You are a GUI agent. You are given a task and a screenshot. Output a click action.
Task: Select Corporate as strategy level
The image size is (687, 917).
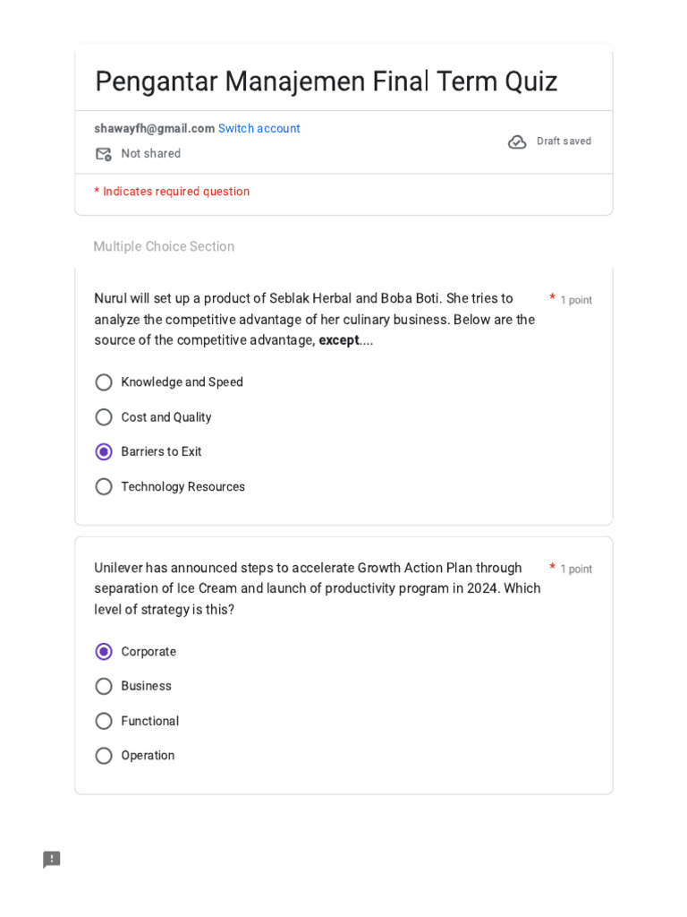pos(104,652)
